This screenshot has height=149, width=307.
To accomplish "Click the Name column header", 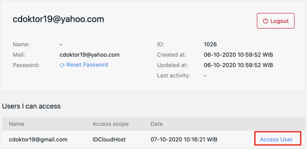I will (16, 124).
